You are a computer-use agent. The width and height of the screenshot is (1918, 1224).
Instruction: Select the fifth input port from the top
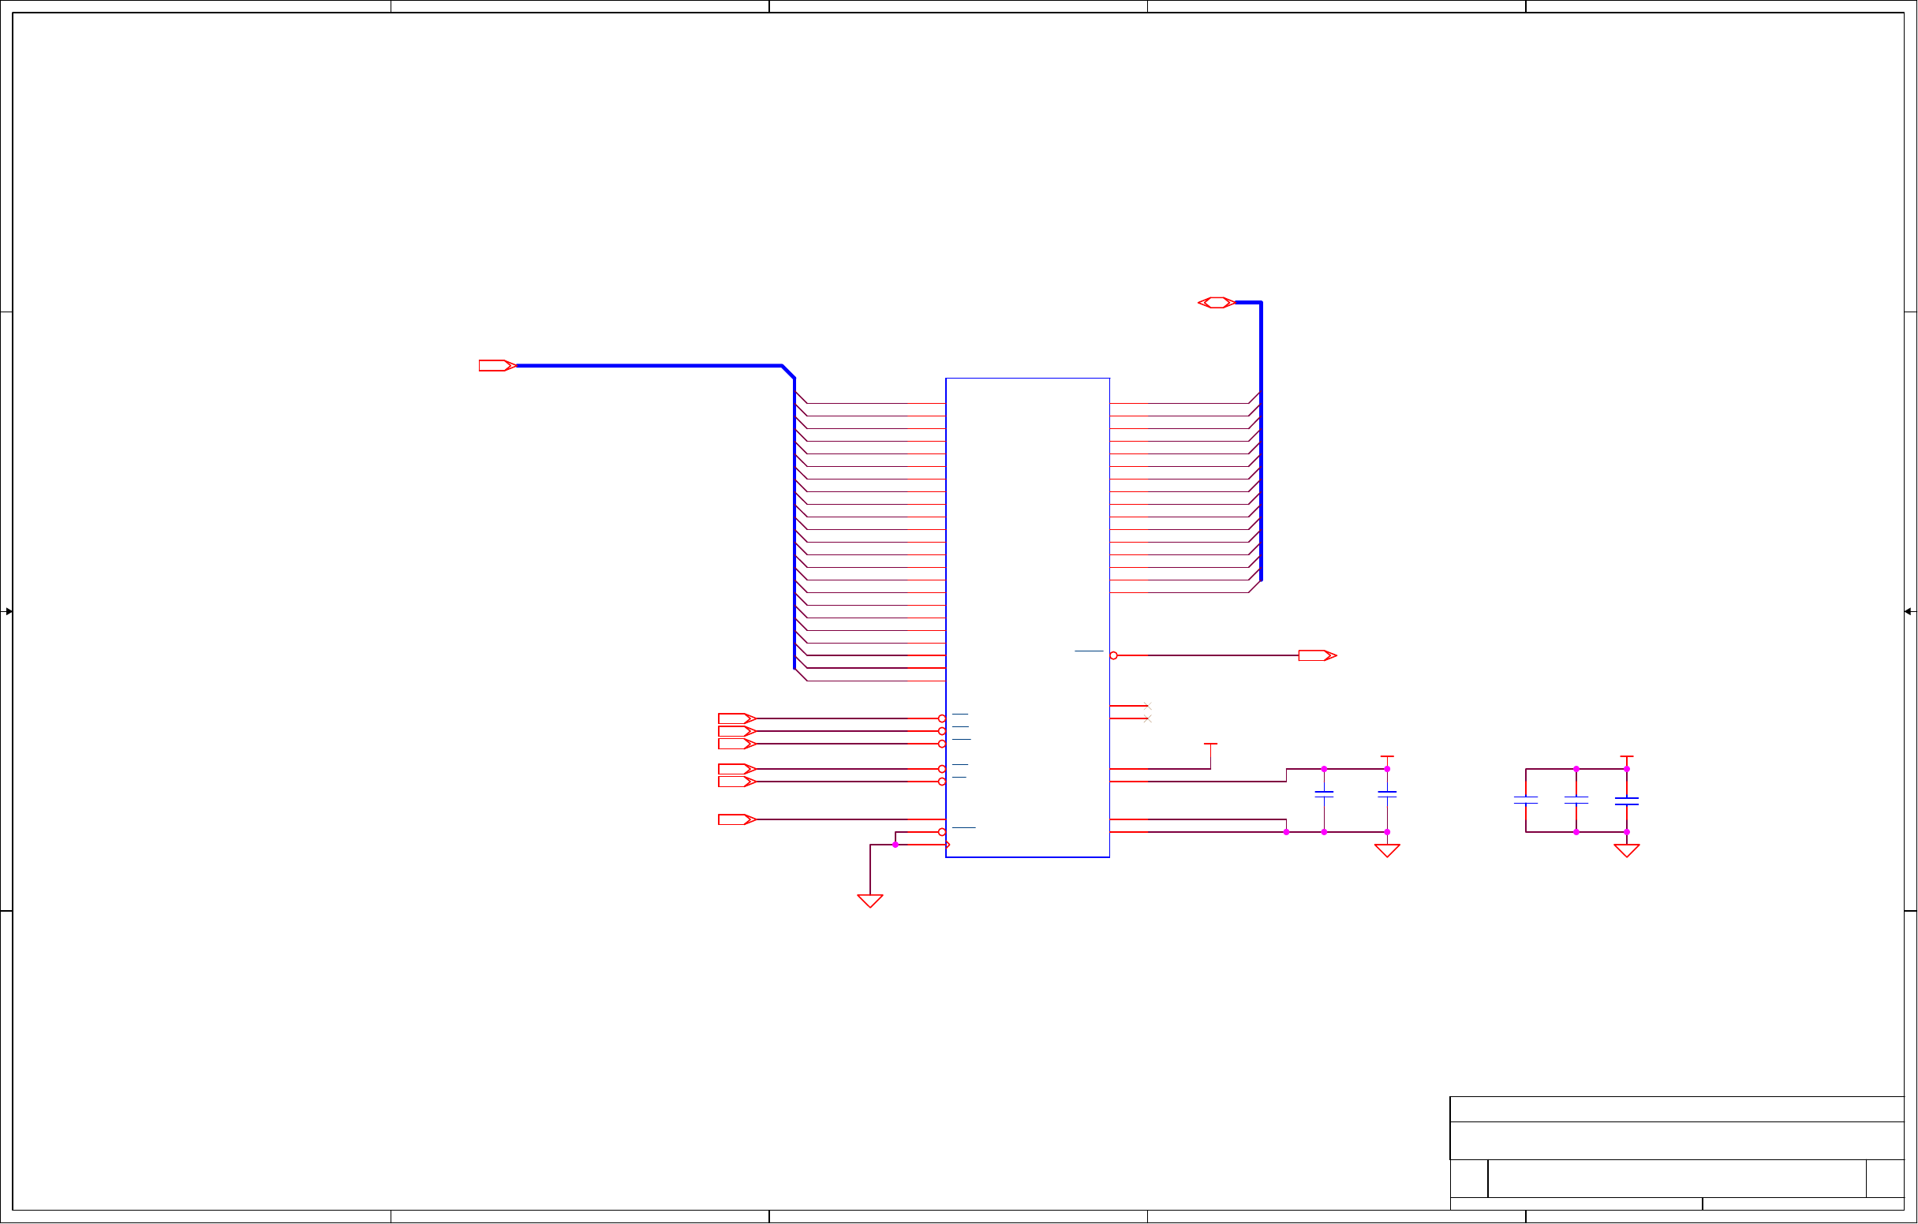tap(737, 782)
